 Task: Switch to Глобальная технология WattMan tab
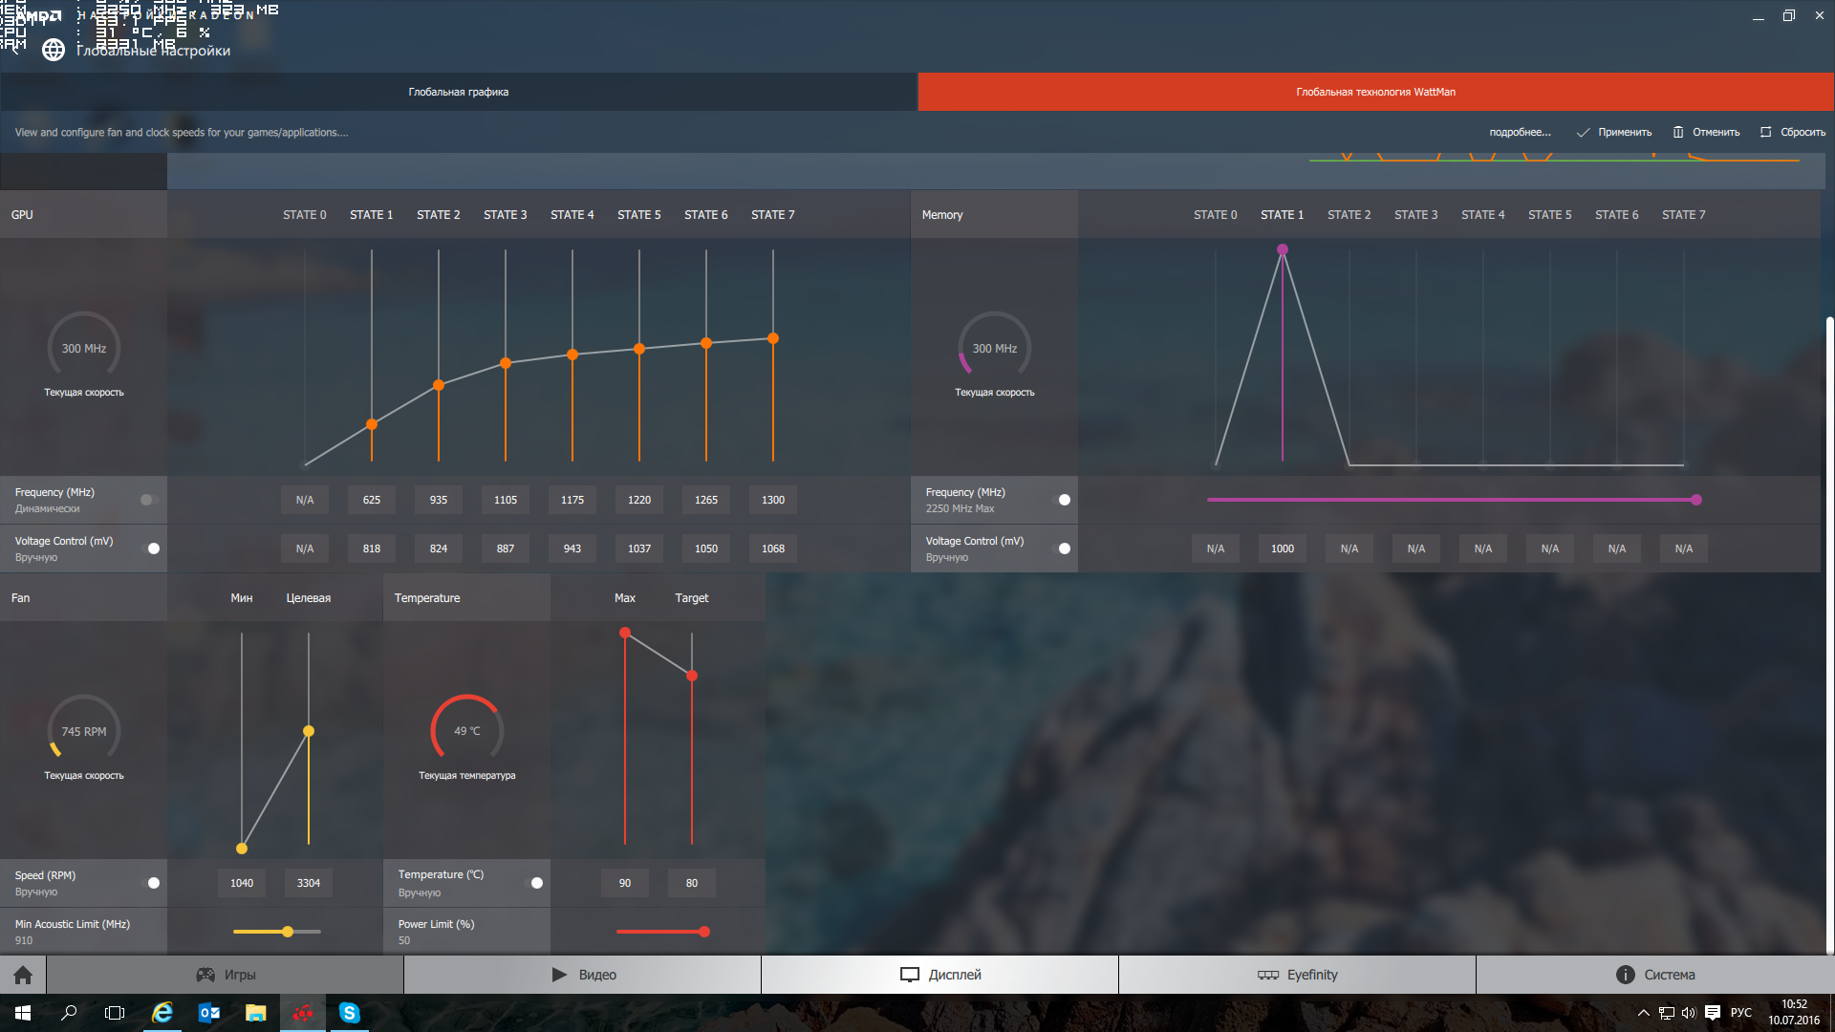coord(1375,92)
